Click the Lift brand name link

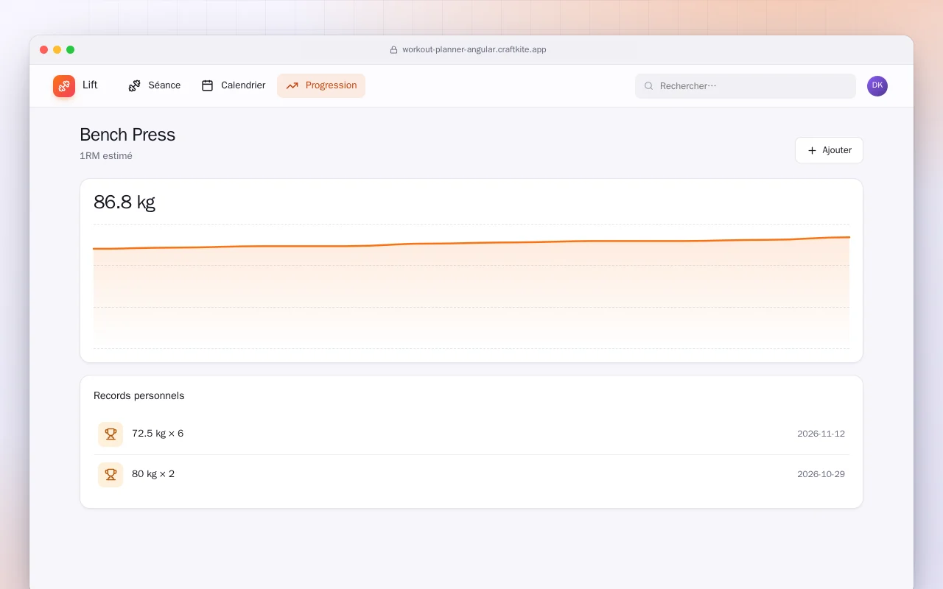(90, 85)
